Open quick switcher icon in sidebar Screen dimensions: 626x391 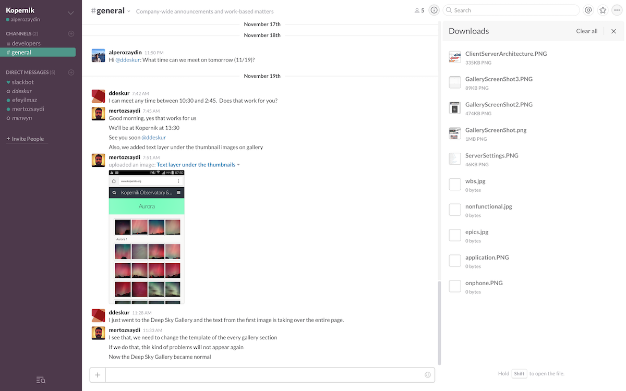41,381
